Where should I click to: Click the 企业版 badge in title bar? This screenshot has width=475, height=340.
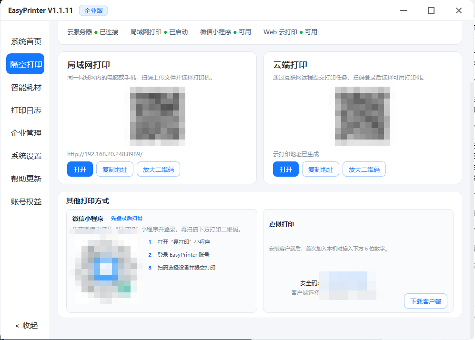[93, 10]
